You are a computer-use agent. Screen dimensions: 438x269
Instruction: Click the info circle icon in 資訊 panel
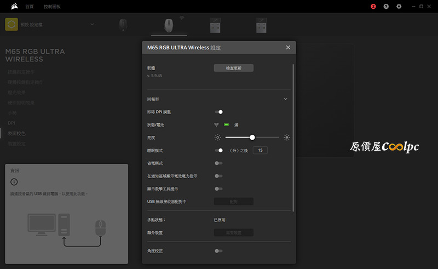click(14, 182)
